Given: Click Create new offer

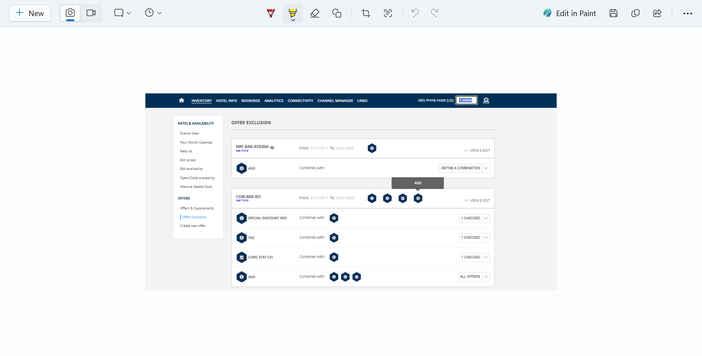Looking at the screenshot, I should coord(193,226).
